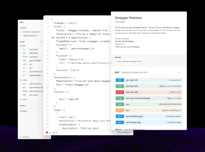205x152 pixels.
Task: Select sidebar GET /pet/findByTags path
Action: pos(32,75)
